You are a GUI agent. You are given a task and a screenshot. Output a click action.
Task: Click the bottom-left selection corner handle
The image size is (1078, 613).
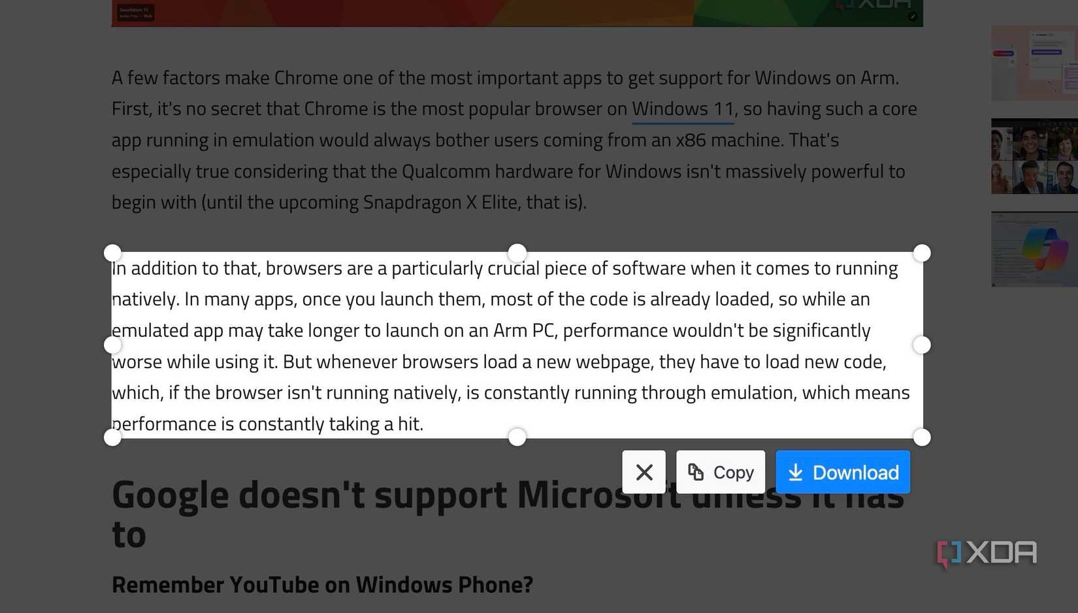tap(112, 437)
